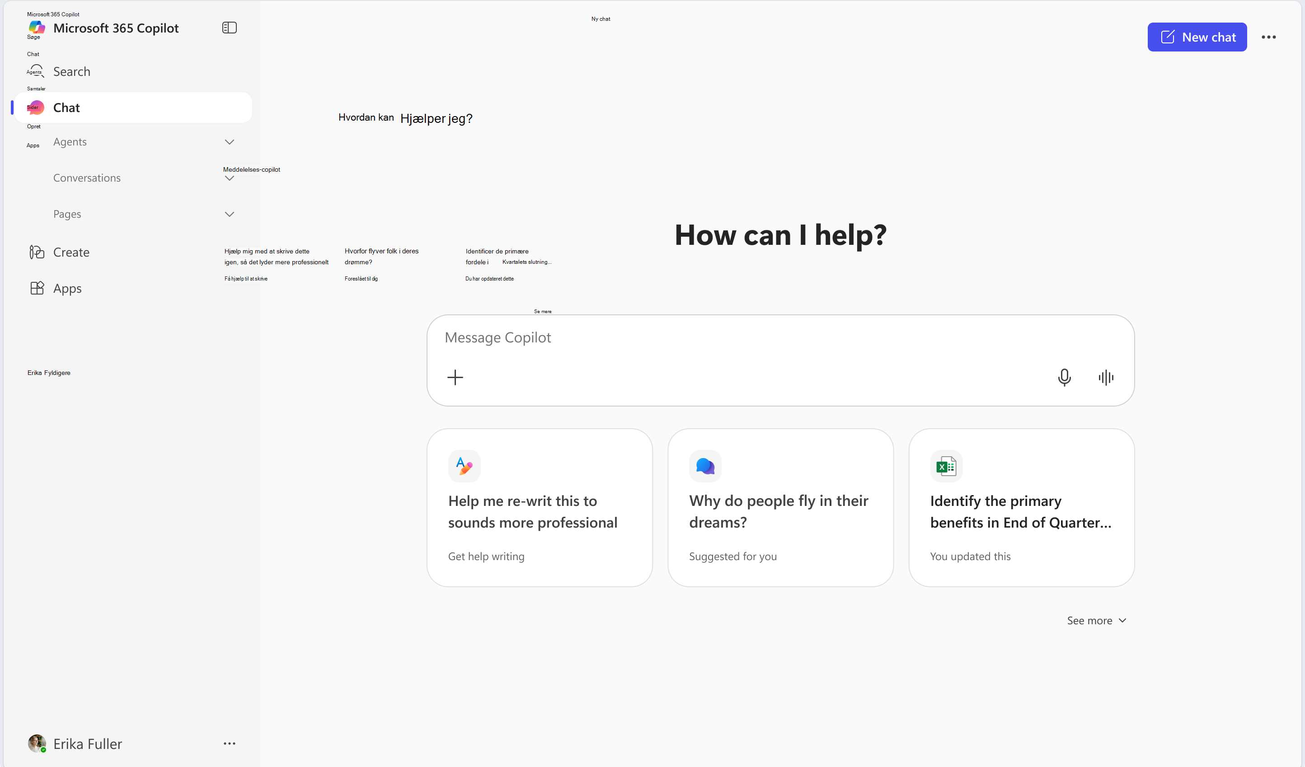
Task: Start a New chat
Action: pos(1197,37)
